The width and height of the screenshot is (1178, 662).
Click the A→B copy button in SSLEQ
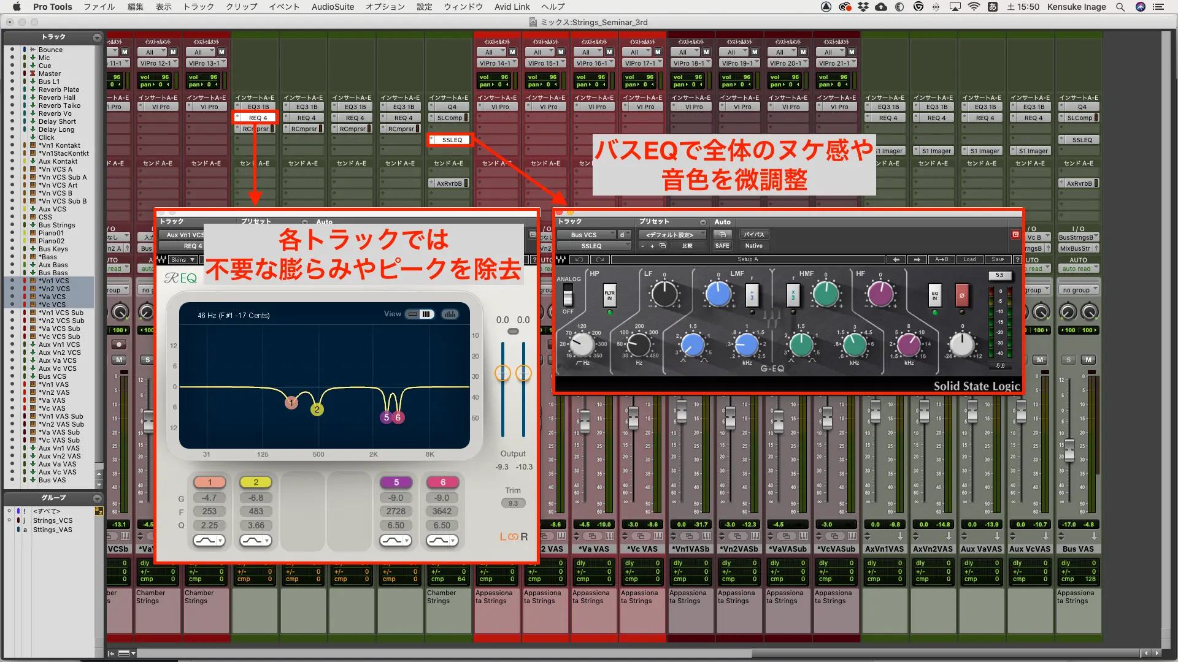tap(941, 259)
